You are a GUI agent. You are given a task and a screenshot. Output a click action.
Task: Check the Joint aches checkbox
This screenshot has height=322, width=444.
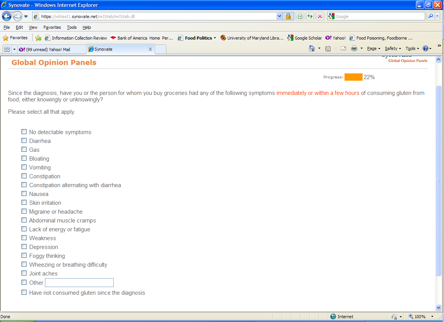pos(24,273)
